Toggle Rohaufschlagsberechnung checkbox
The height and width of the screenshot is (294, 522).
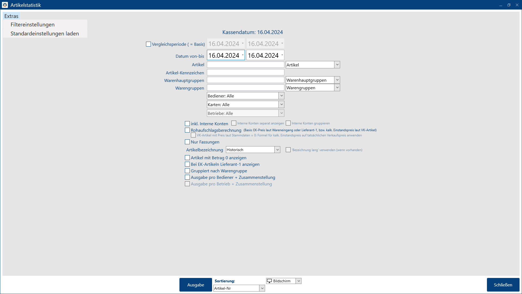coord(187,130)
